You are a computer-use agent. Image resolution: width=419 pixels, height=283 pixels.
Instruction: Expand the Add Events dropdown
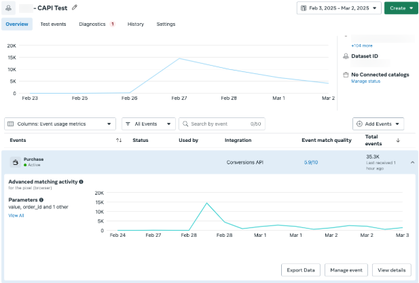(x=378, y=124)
